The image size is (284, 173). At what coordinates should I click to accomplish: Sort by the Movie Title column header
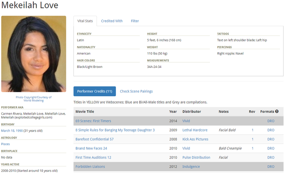[85, 112]
